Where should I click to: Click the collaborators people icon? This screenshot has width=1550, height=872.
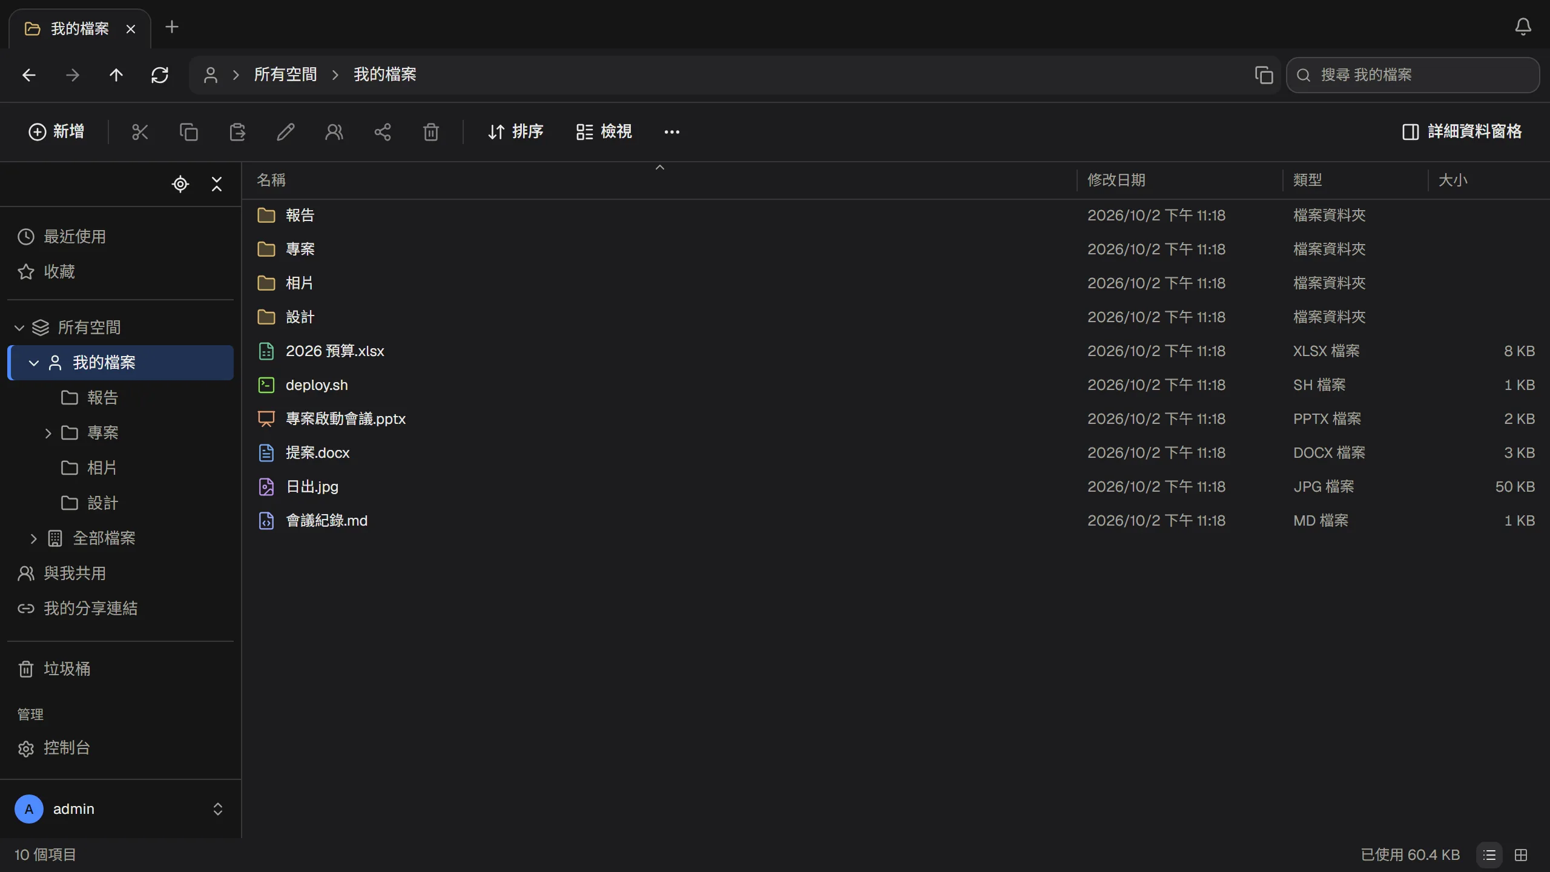pos(334,132)
